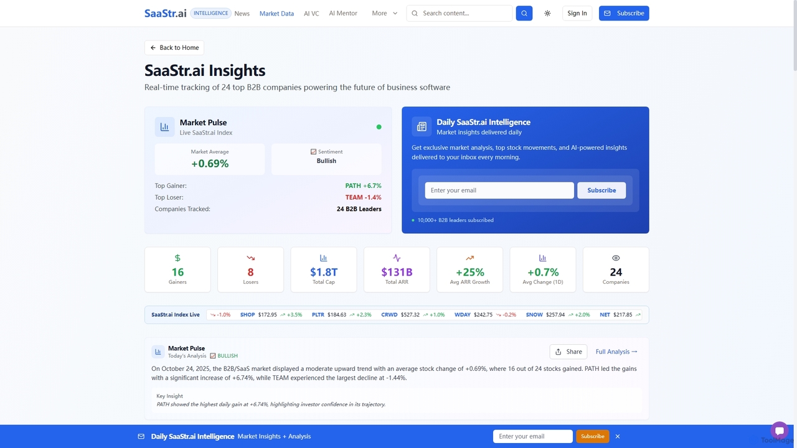Click the Share button

pyautogui.click(x=568, y=352)
